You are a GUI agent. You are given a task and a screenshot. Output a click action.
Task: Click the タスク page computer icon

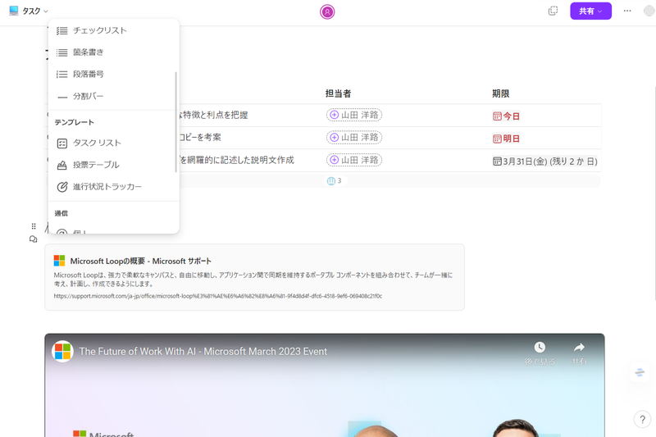14,11
